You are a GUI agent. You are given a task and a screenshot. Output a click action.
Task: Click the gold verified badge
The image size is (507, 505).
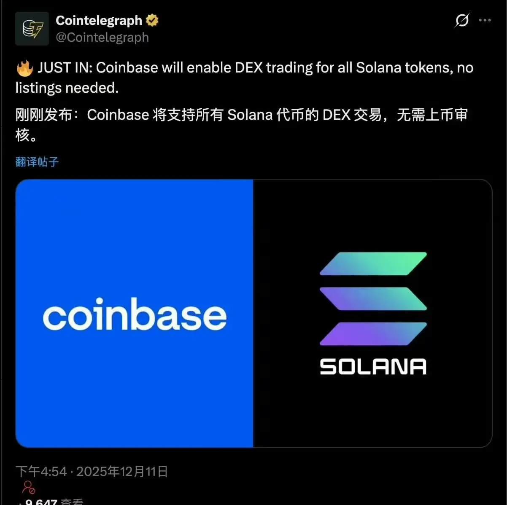click(152, 20)
